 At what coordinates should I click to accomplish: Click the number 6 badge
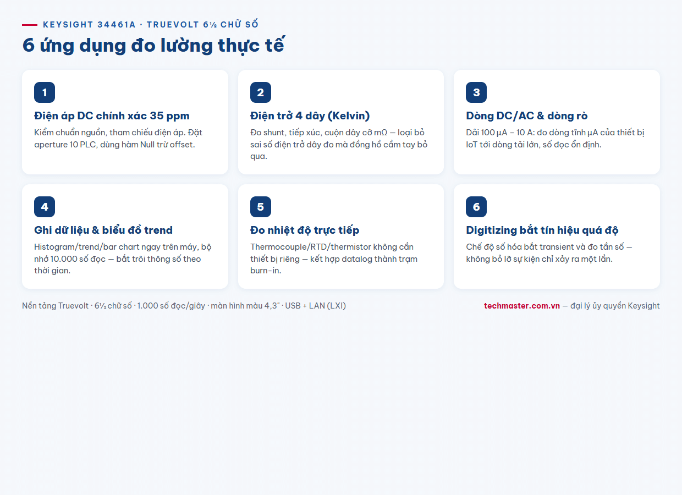pyautogui.click(x=476, y=207)
